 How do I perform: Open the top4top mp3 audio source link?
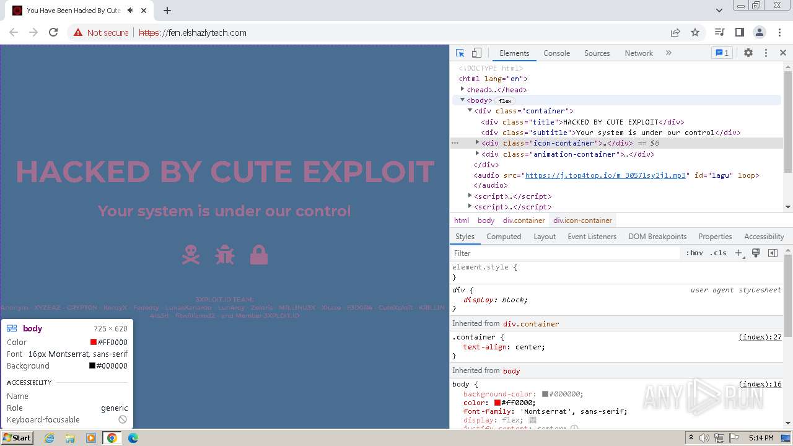pos(606,175)
